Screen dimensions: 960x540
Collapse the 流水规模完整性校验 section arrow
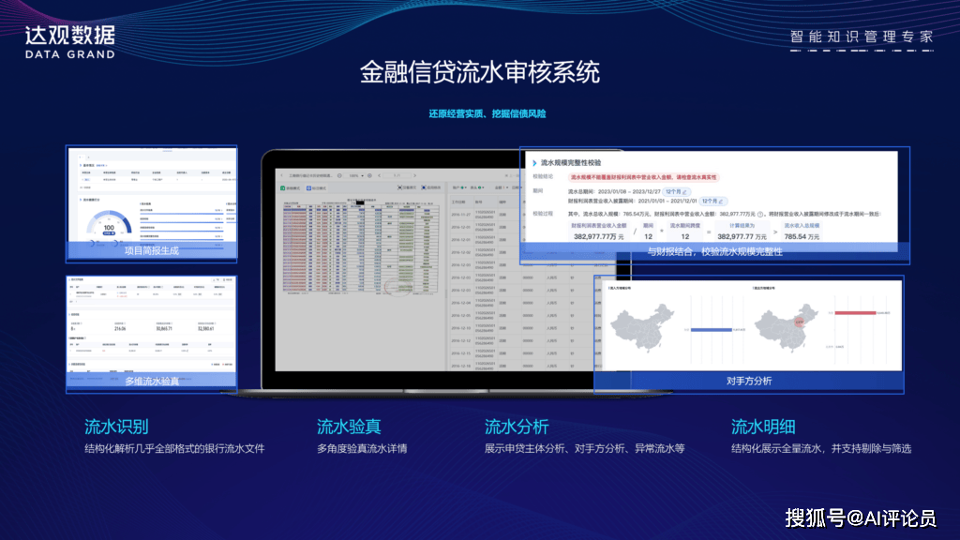(x=534, y=163)
